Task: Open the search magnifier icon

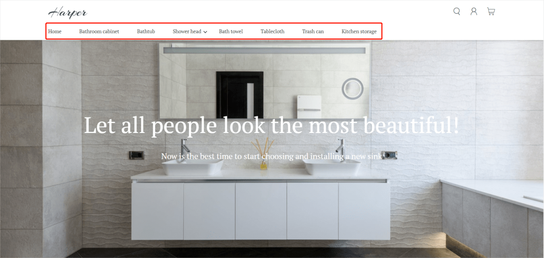Action: (456, 12)
